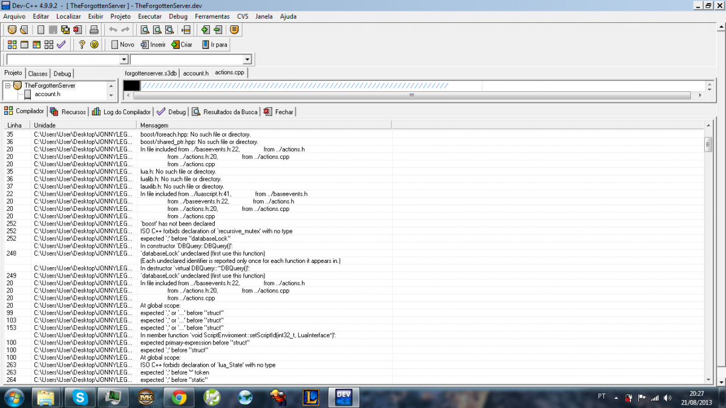This screenshot has width=726, height=408.
Task: Select the lualib.h: No such file row
Action: tap(354, 179)
